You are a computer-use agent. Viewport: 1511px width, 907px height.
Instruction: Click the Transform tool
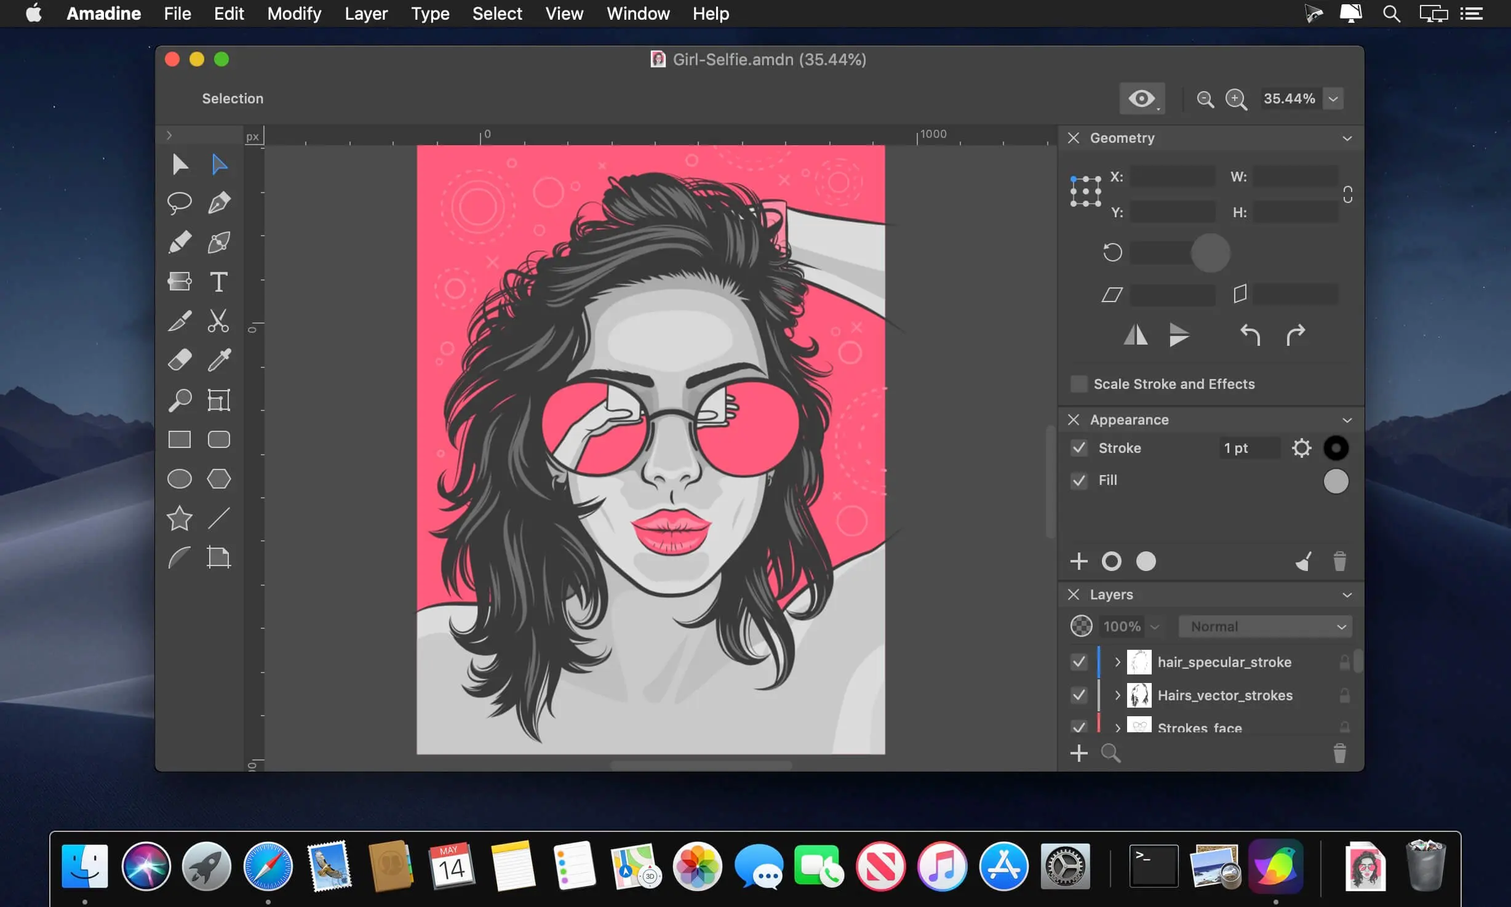(x=218, y=401)
